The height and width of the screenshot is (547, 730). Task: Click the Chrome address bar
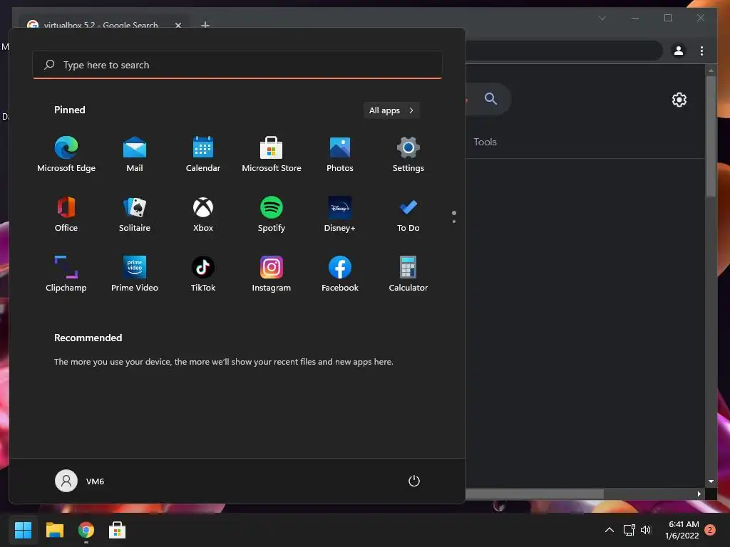click(x=564, y=51)
